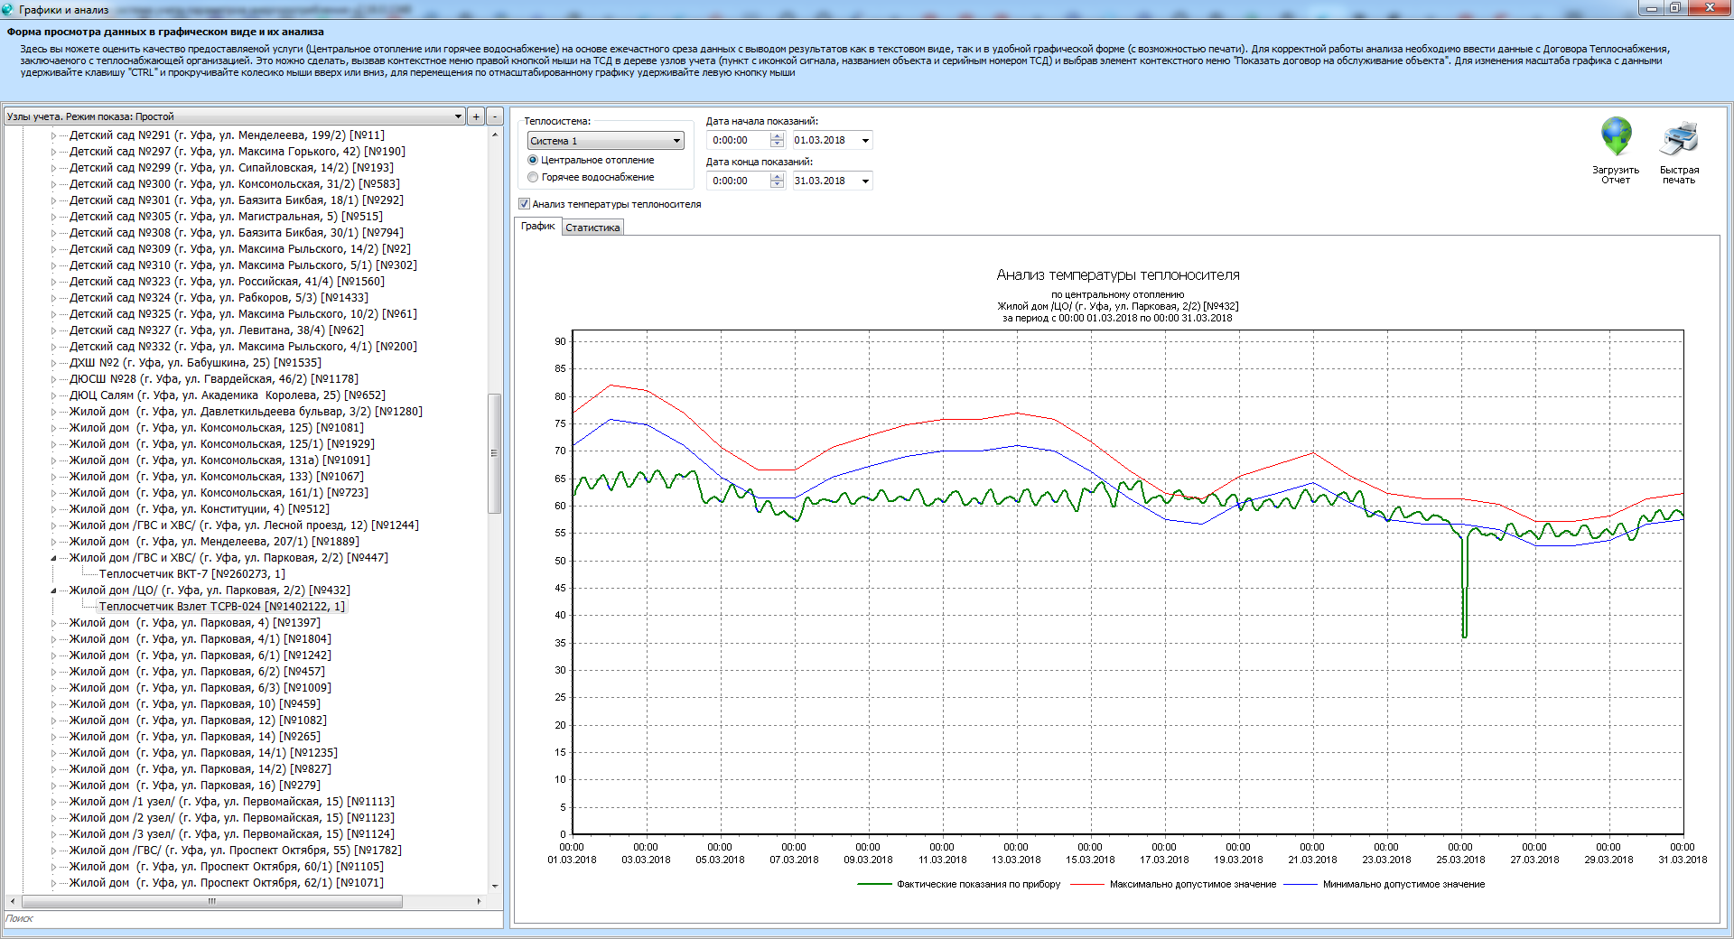This screenshot has height=939, width=1734.
Task: Select 'Жилой дом /ГВС/ Проспект Октября, 55'
Action: [236, 851]
